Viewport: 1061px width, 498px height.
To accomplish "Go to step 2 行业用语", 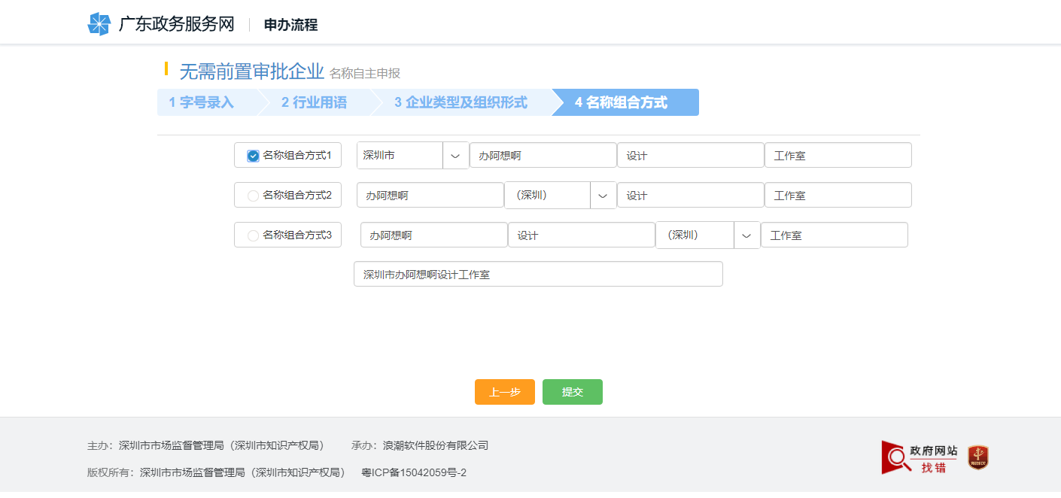I will [314, 102].
